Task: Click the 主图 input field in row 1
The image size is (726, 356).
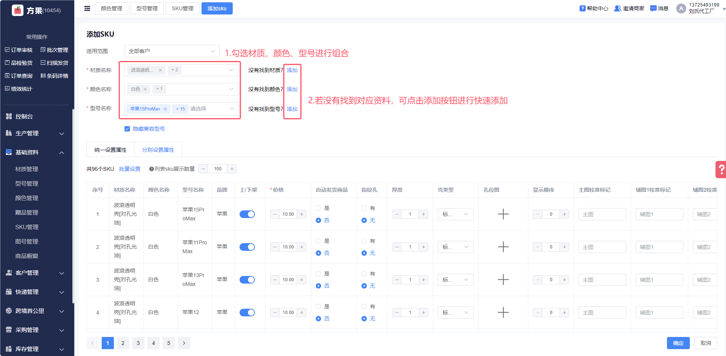Action: tap(602, 214)
